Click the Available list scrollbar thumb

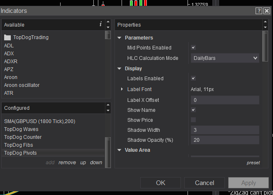tap(108, 35)
